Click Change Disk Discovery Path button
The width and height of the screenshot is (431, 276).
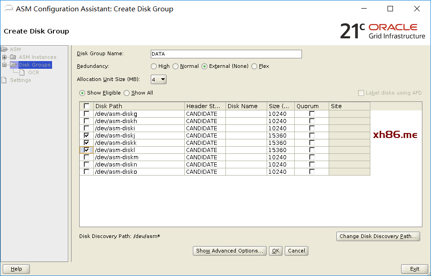[378, 236]
